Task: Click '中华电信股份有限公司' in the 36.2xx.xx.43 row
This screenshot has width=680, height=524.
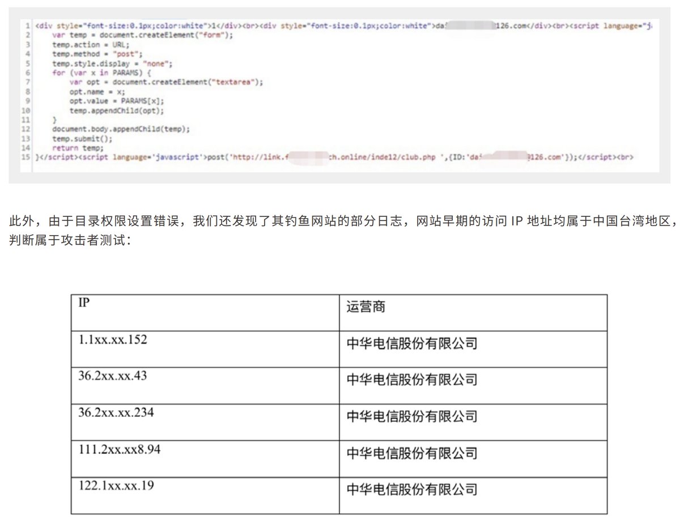Action: tap(412, 380)
